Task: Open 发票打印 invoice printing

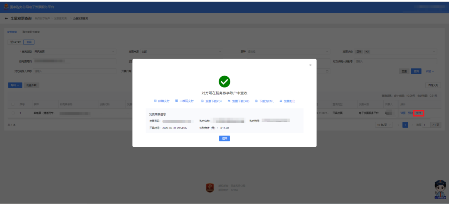Action: tap(288, 101)
